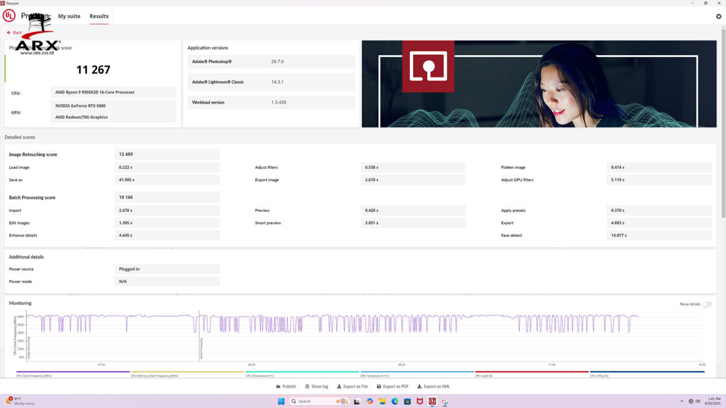The height and width of the screenshot is (408, 726).
Task: Click the Photoshop version 26.7.0
Action: [x=277, y=61]
